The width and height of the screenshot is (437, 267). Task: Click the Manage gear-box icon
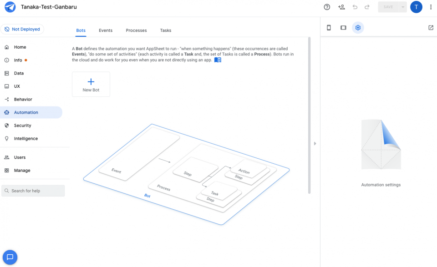pos(7,171)
